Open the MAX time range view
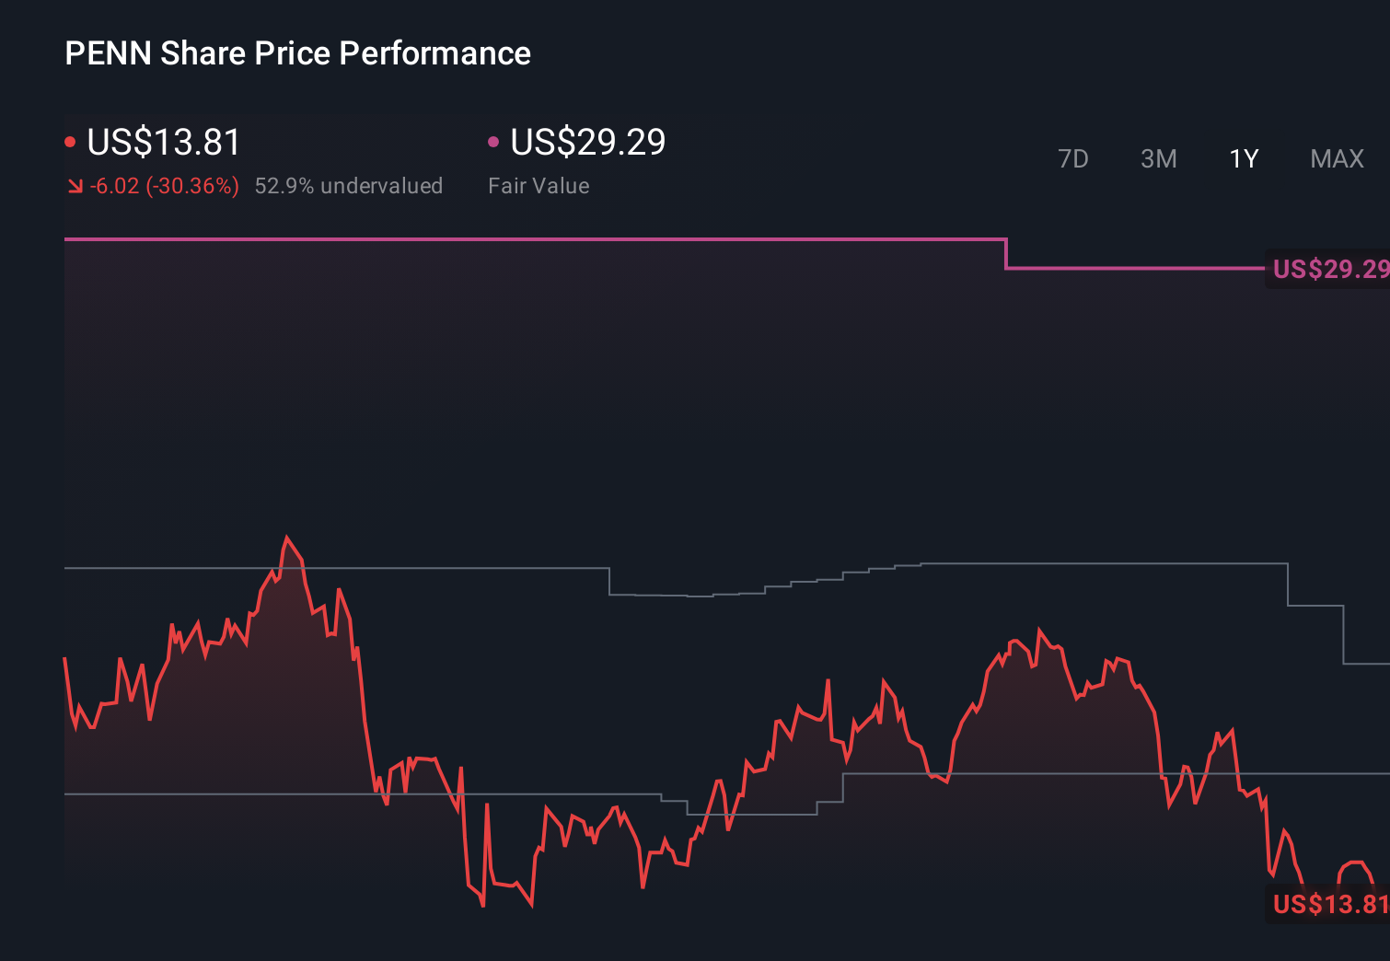Image resolution: width=1390 pixels, height=961 pixels. pos(1336,158)
